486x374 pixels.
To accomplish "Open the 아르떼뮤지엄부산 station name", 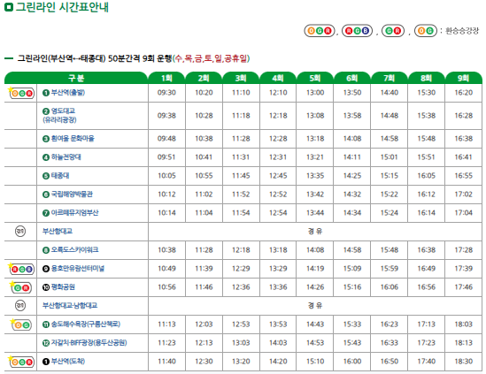I will (x=74, y=213).
